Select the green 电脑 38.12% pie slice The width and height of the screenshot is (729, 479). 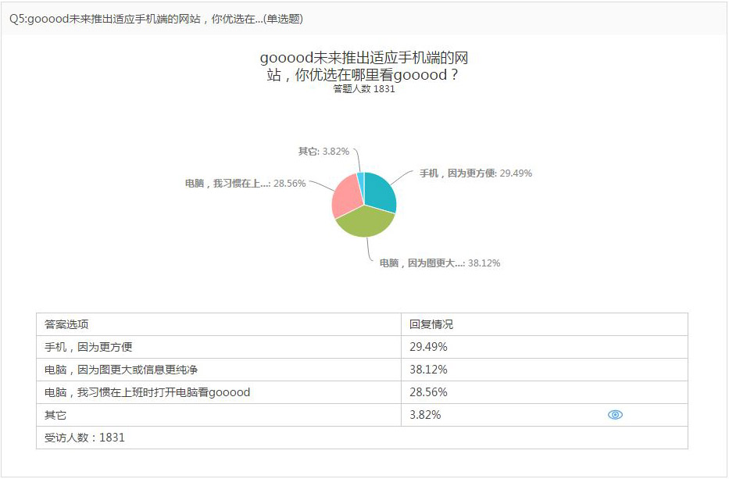pyautogui.click(x=366, y=221)
